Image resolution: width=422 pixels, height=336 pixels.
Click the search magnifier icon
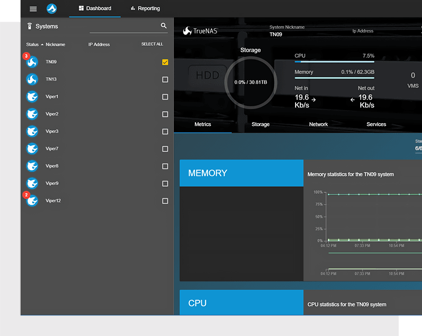pyautogui.click(x=164, y=26)
